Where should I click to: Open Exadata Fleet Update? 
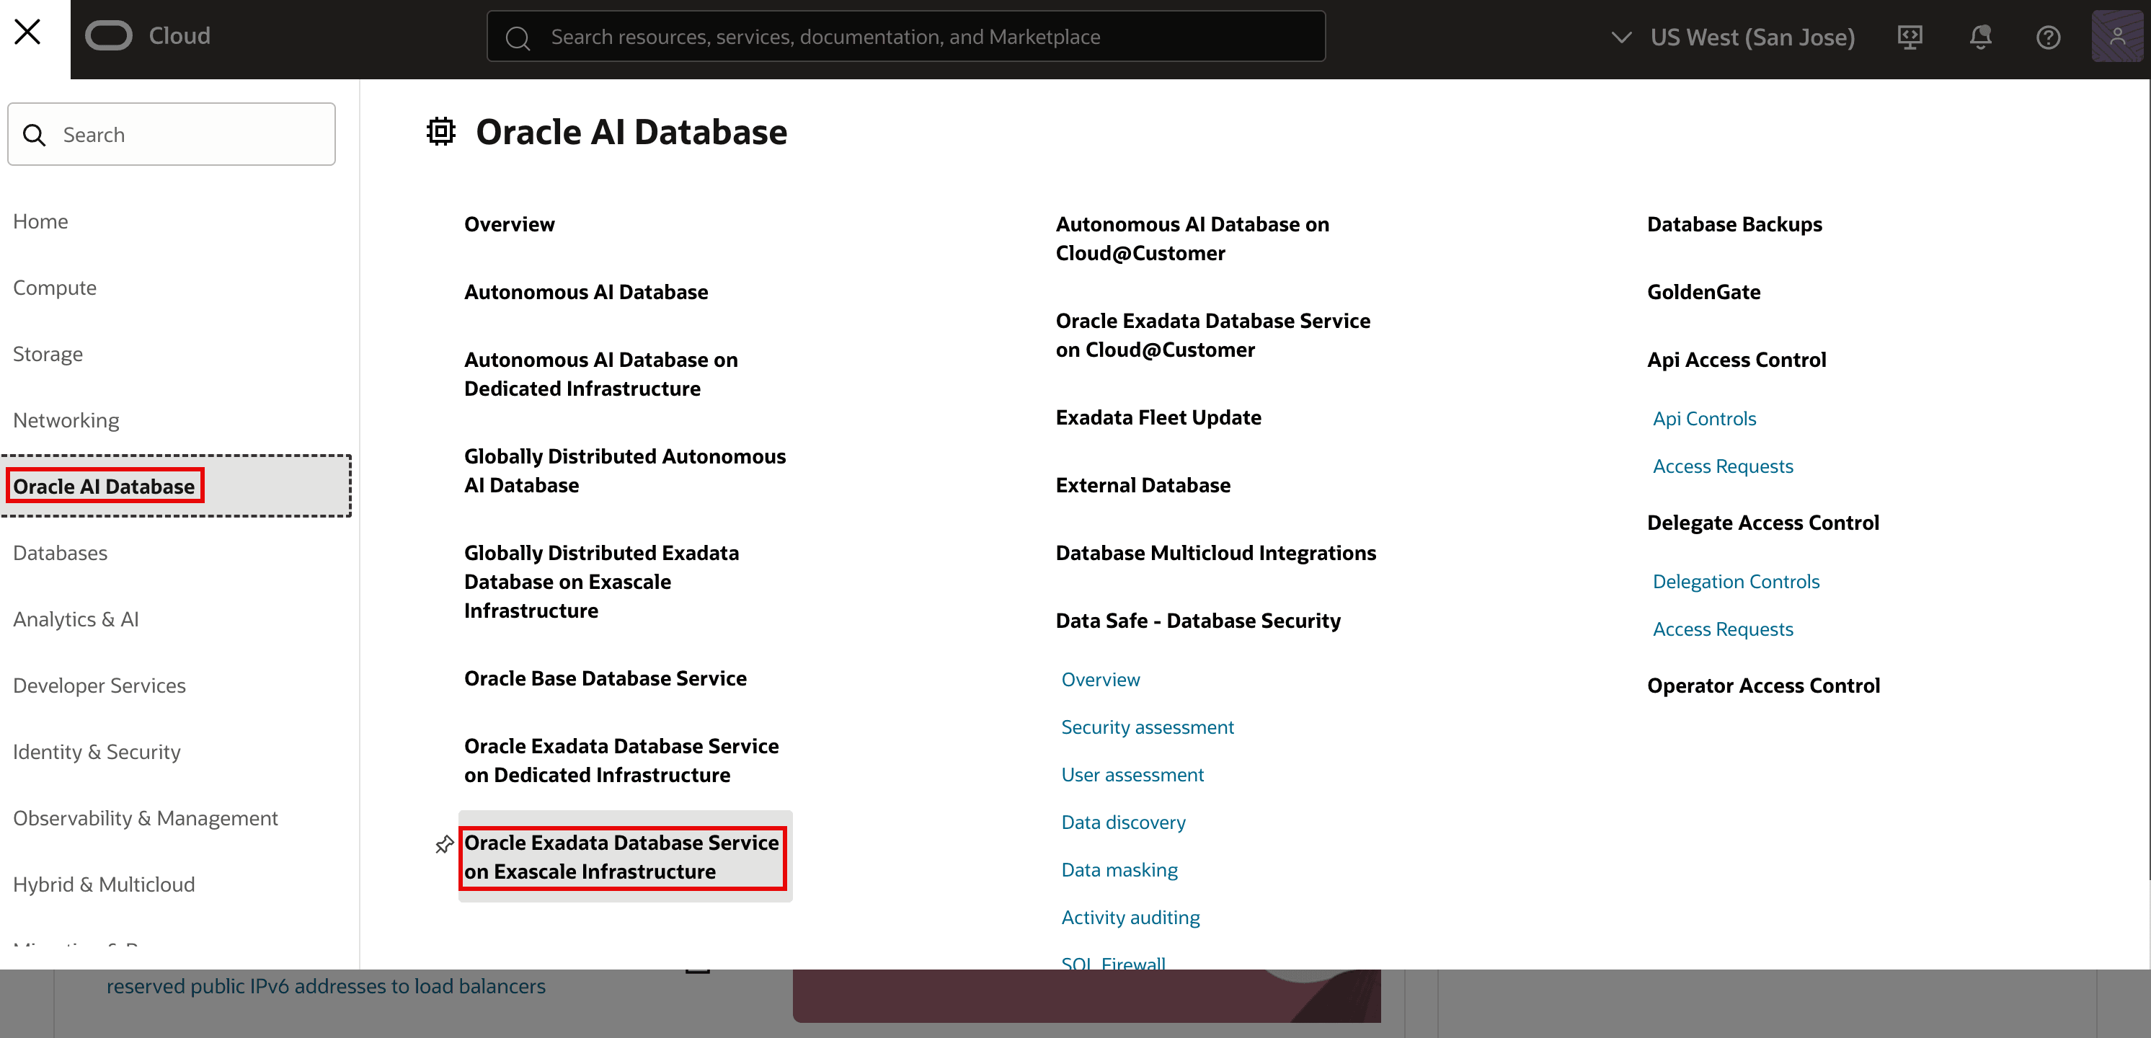(x=1158, y=417)
